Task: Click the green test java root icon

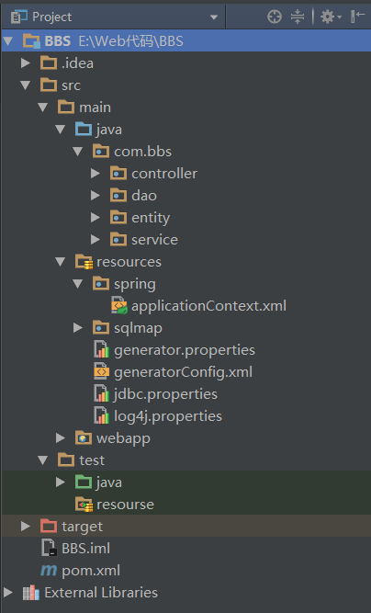Action: (84, 482)
